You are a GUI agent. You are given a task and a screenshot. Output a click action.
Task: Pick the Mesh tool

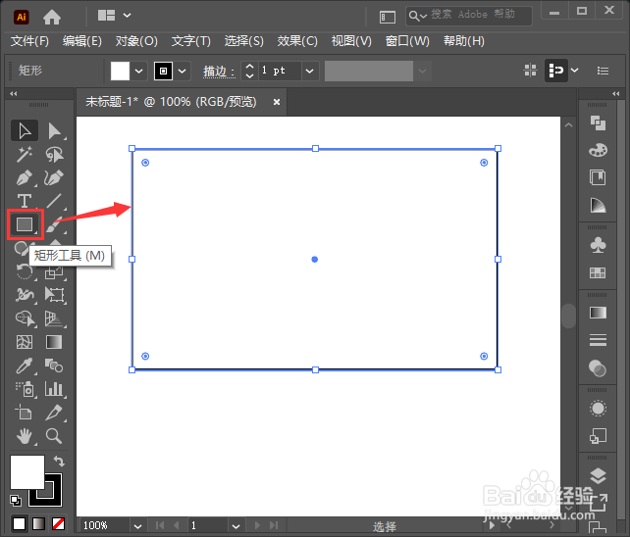click(x=25, y=342)
